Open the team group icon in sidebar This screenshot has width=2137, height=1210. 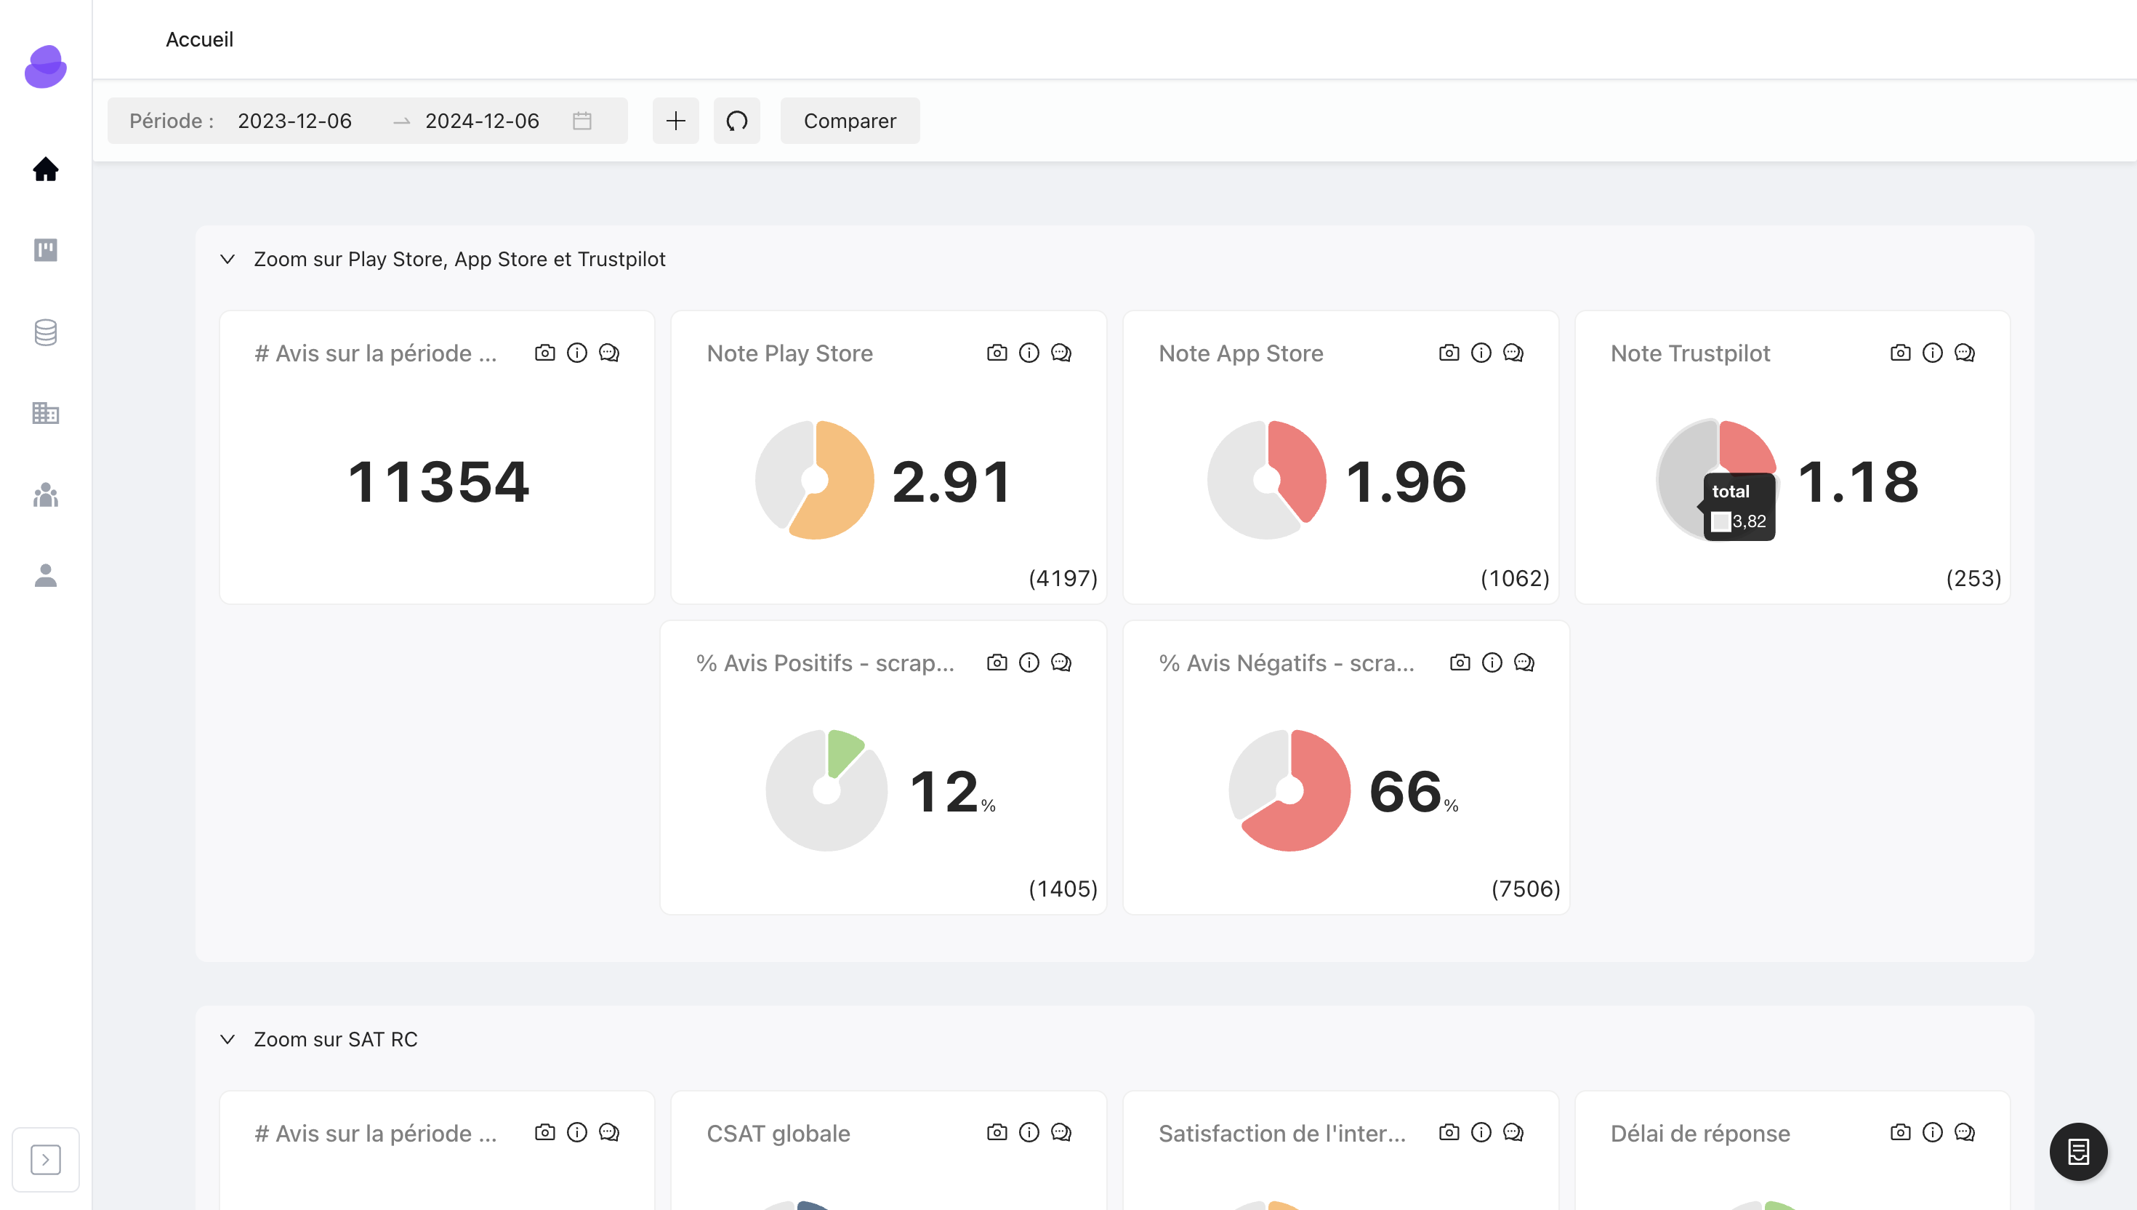click(46, 494)
